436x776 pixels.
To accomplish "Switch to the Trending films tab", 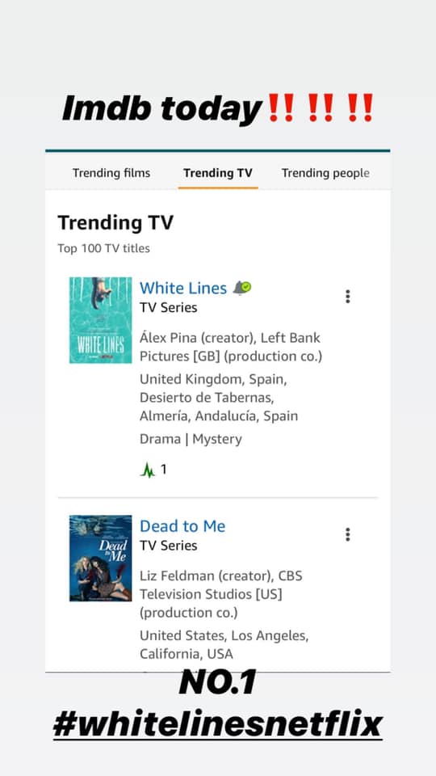I will [111, 173].
